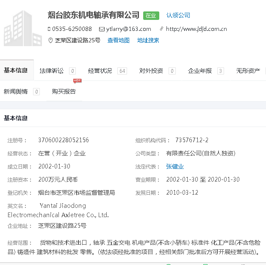This screenshot has height=265, width=266.
Task: Visit the http://www.jdjd.com.cn website link
Action: tap(197, 29)
